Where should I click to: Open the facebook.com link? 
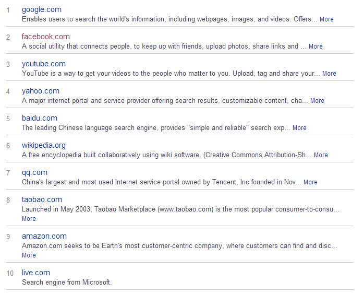click(x=46, y=37)
